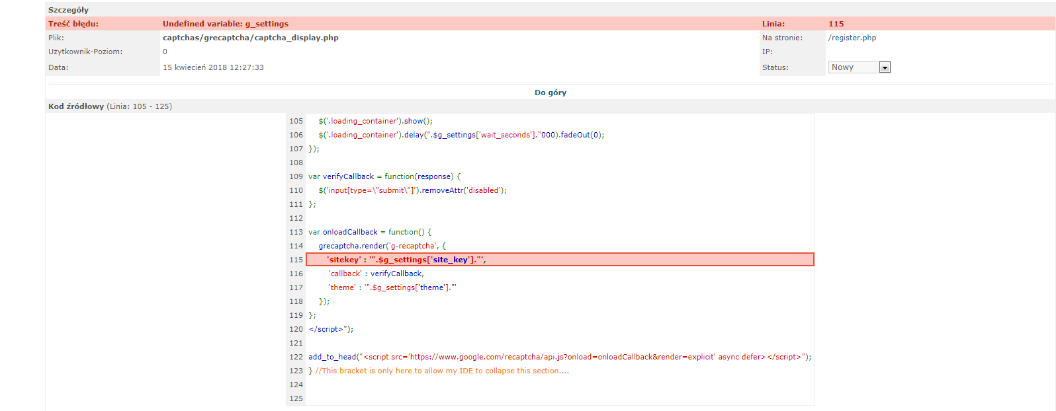Click the line value 115 in error row
The height and width of the screenshot is (411, 1056).
[x=836, y=24]
